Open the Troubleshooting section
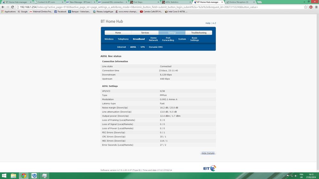This screenshot has width=319, height=179. coord(199,33)
